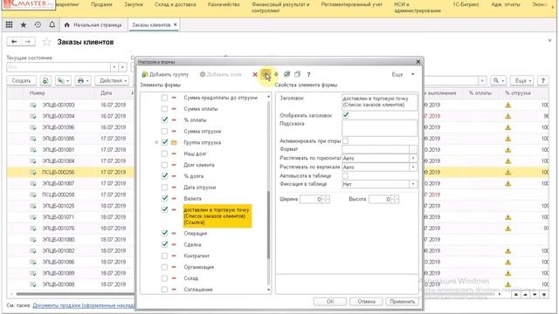Uncheck the % долга checkbox
Screen dimensions: 559x314
coord(164,176)
